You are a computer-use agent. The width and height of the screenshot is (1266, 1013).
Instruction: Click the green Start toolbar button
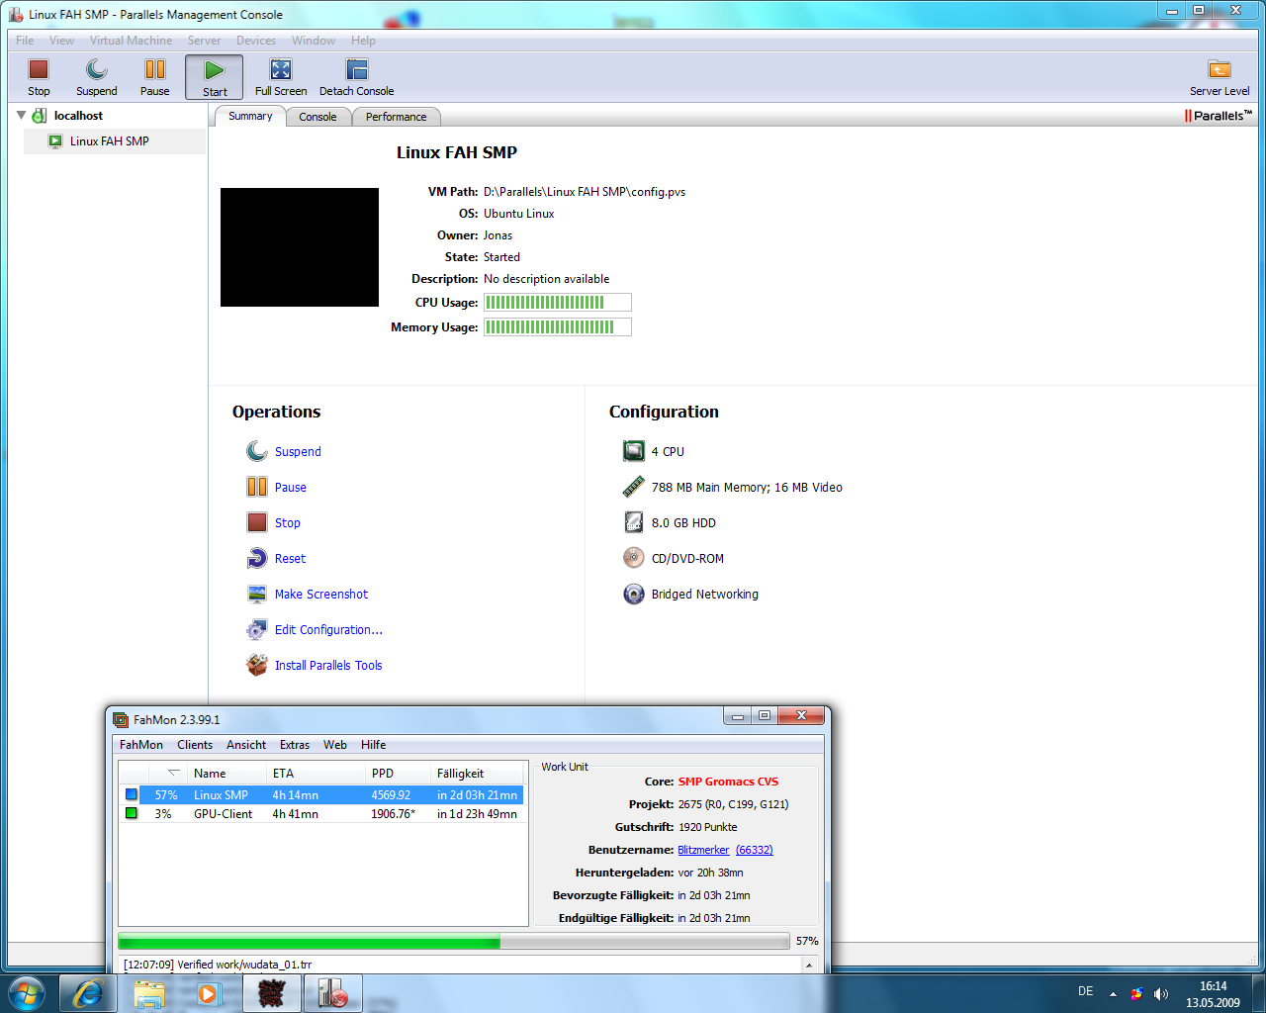[x=214, y=77]
